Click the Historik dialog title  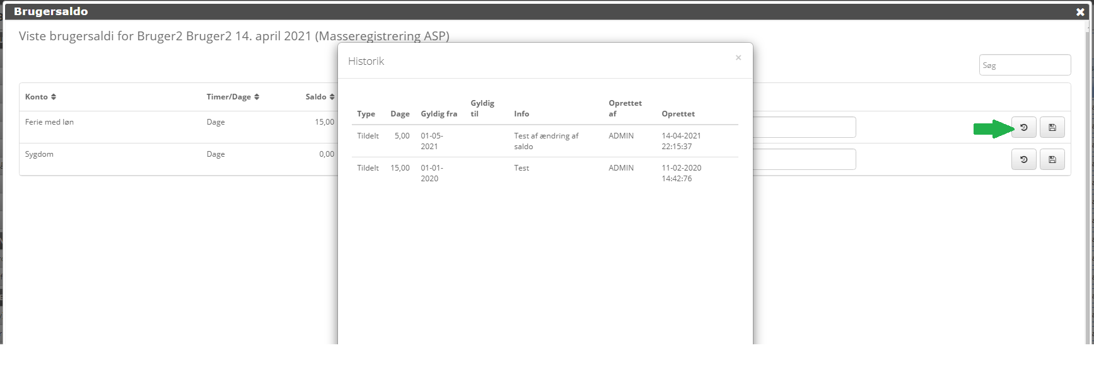[366, 61]
